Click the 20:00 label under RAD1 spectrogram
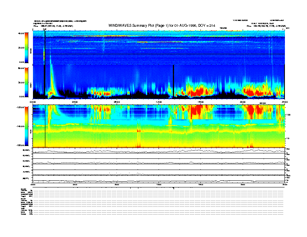This screenshot has width=307, height=237. coord(243,102)
